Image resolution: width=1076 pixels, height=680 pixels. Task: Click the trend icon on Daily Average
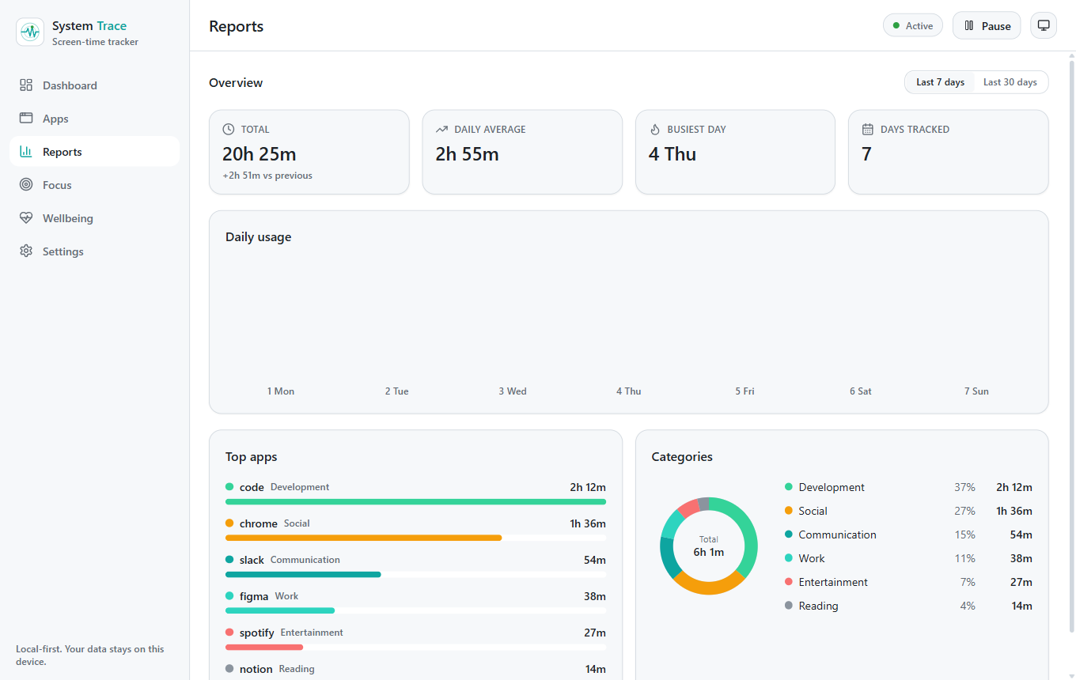[x=441, y=129]
